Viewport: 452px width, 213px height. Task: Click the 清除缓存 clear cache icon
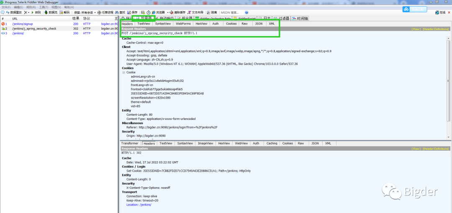[x=172, y=13]
